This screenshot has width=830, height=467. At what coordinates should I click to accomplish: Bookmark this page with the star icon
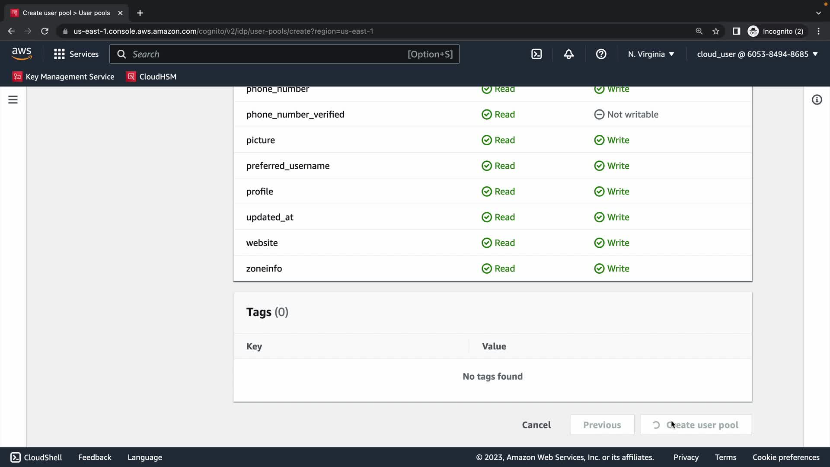[x=716, y=31]
